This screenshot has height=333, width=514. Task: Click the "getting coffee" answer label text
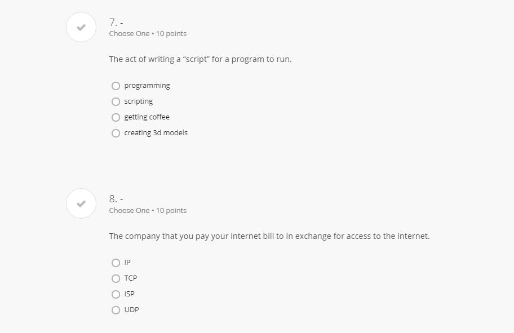[x=147, y=117]
